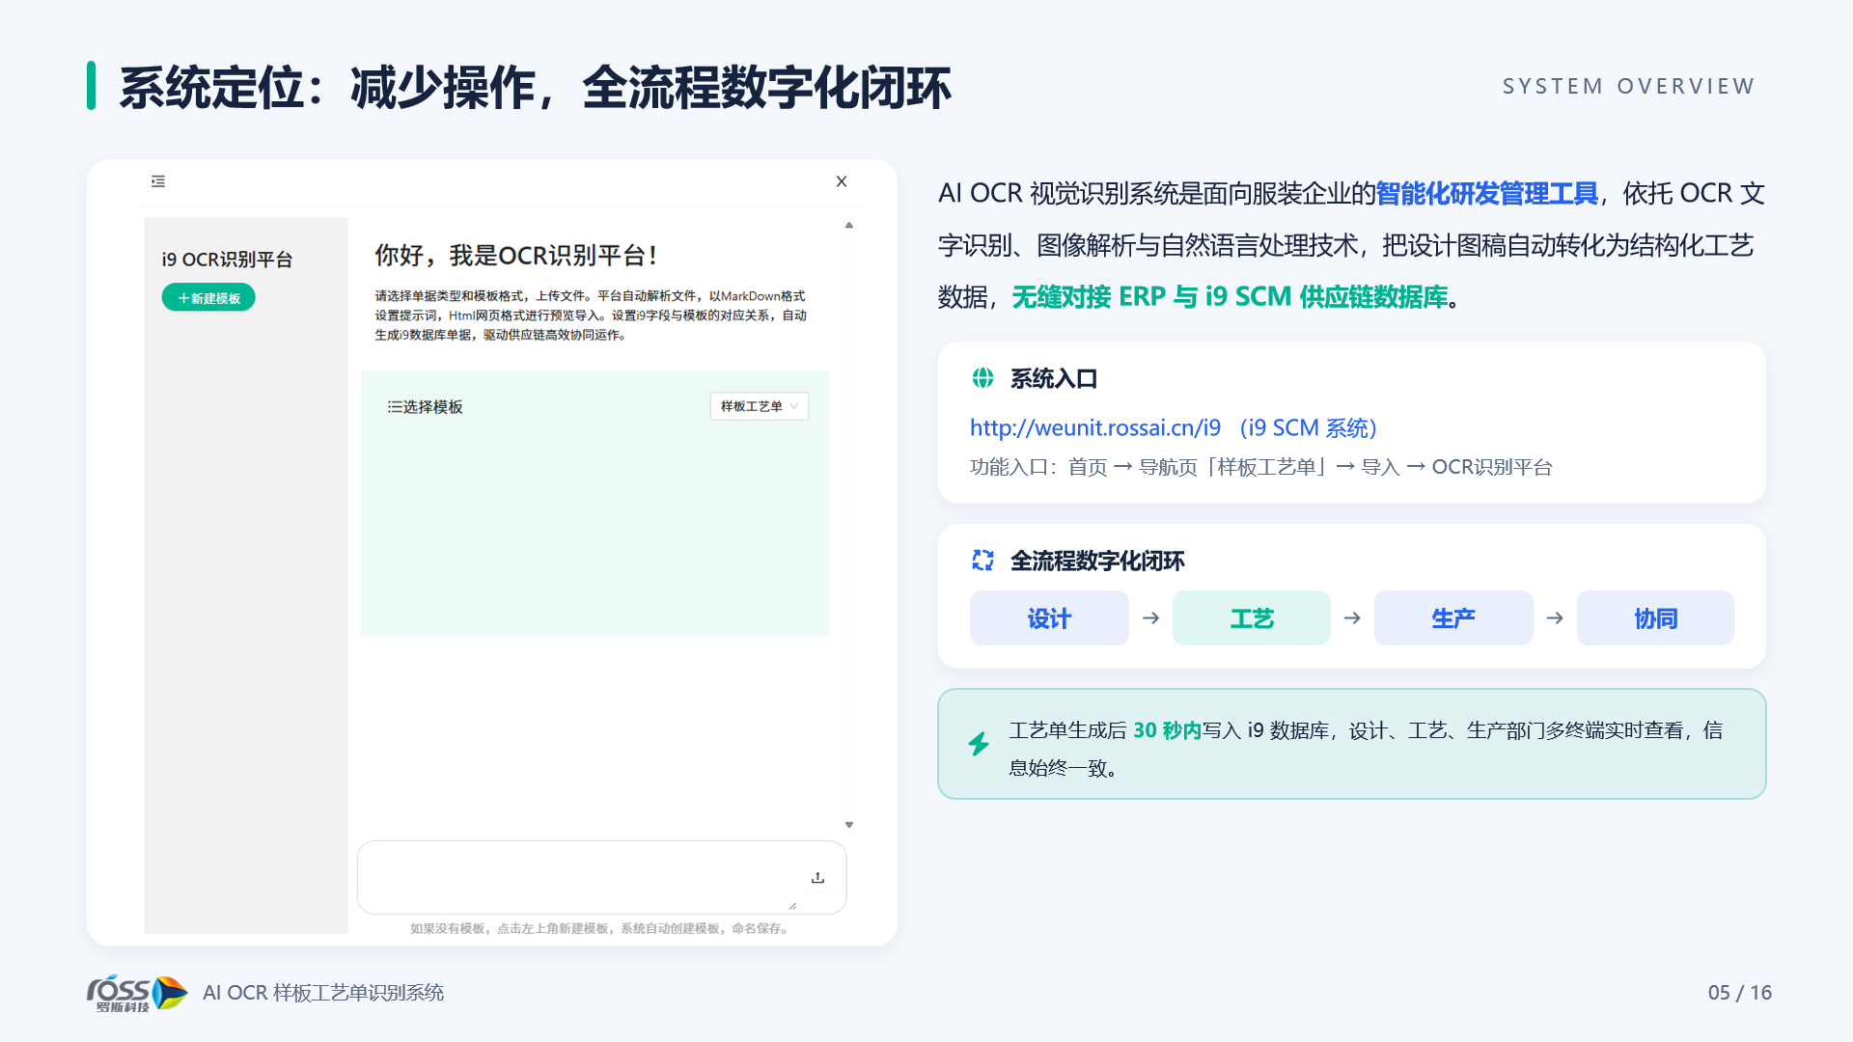Open the 样板工艺单 template dropdown
The image size is (1853, 1042).
[760, 406]
